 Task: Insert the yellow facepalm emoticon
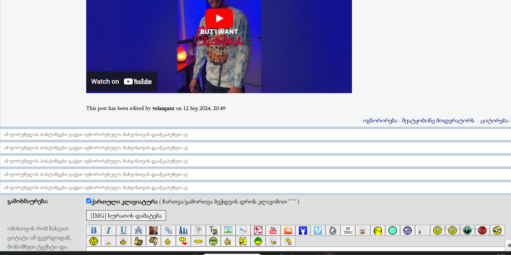point(378,231)
